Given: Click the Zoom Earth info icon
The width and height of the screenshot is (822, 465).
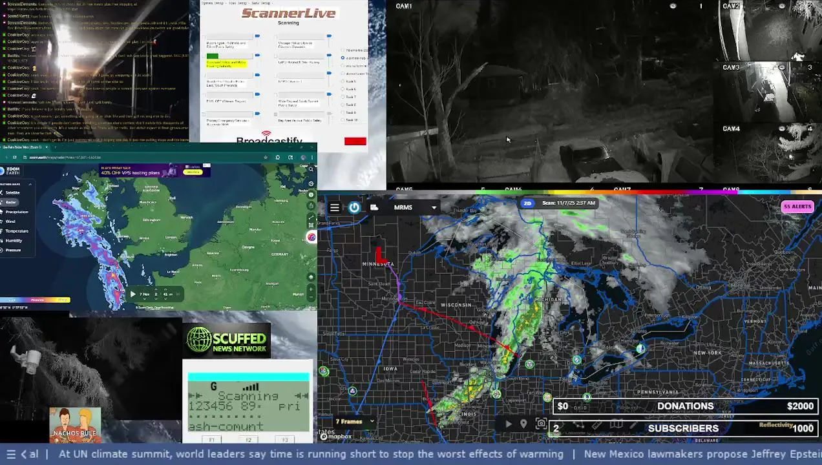Looking at the screenshot, I should pos(311,194).
